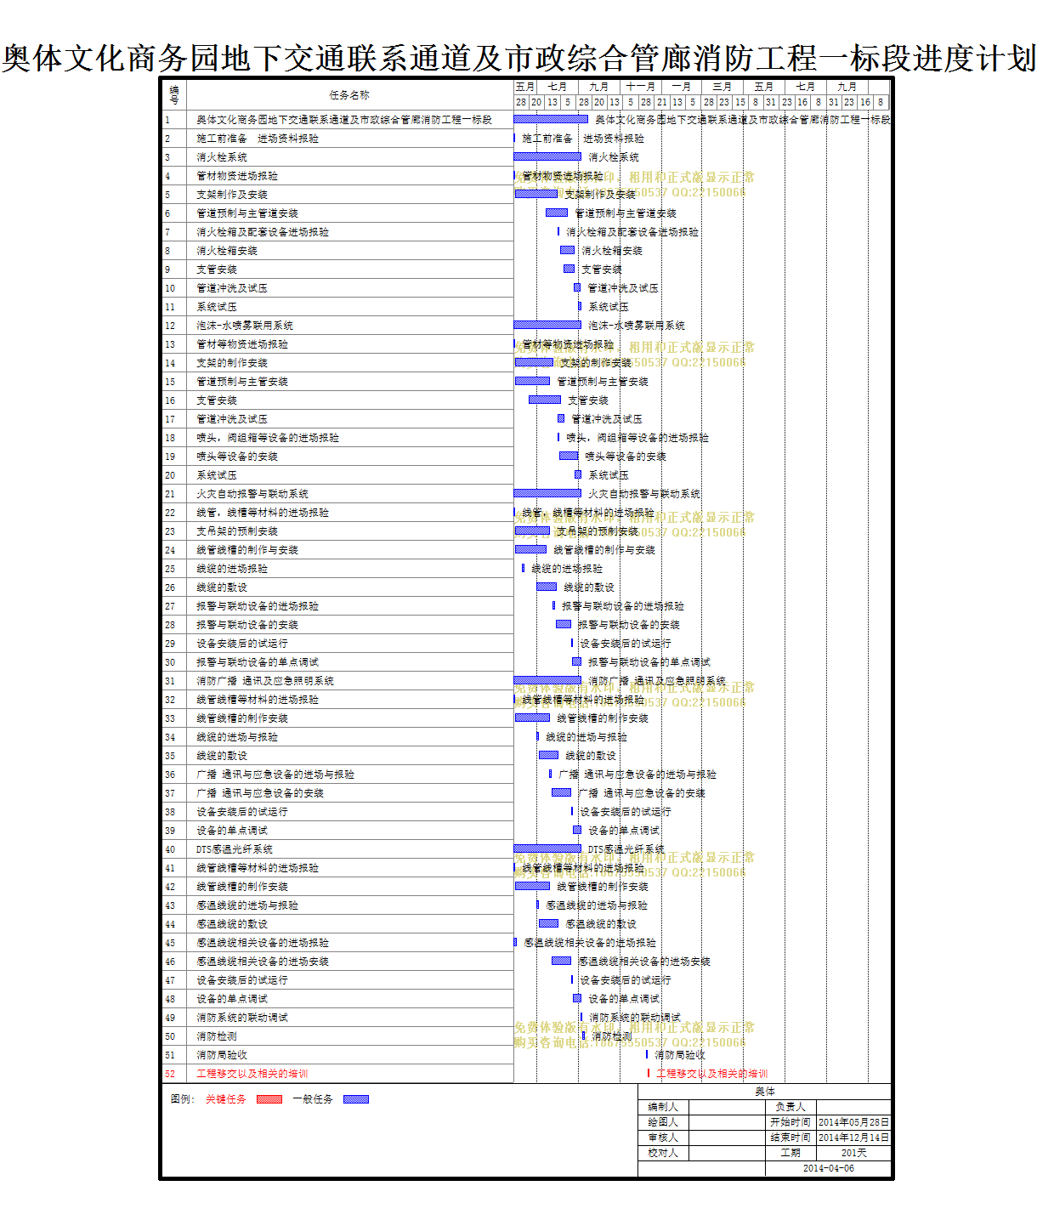The width and height of the screenshot is (1037, 1220).
Task: Select 管道预制与主管道安装 in the task name column
Action: tap(247, 213)
